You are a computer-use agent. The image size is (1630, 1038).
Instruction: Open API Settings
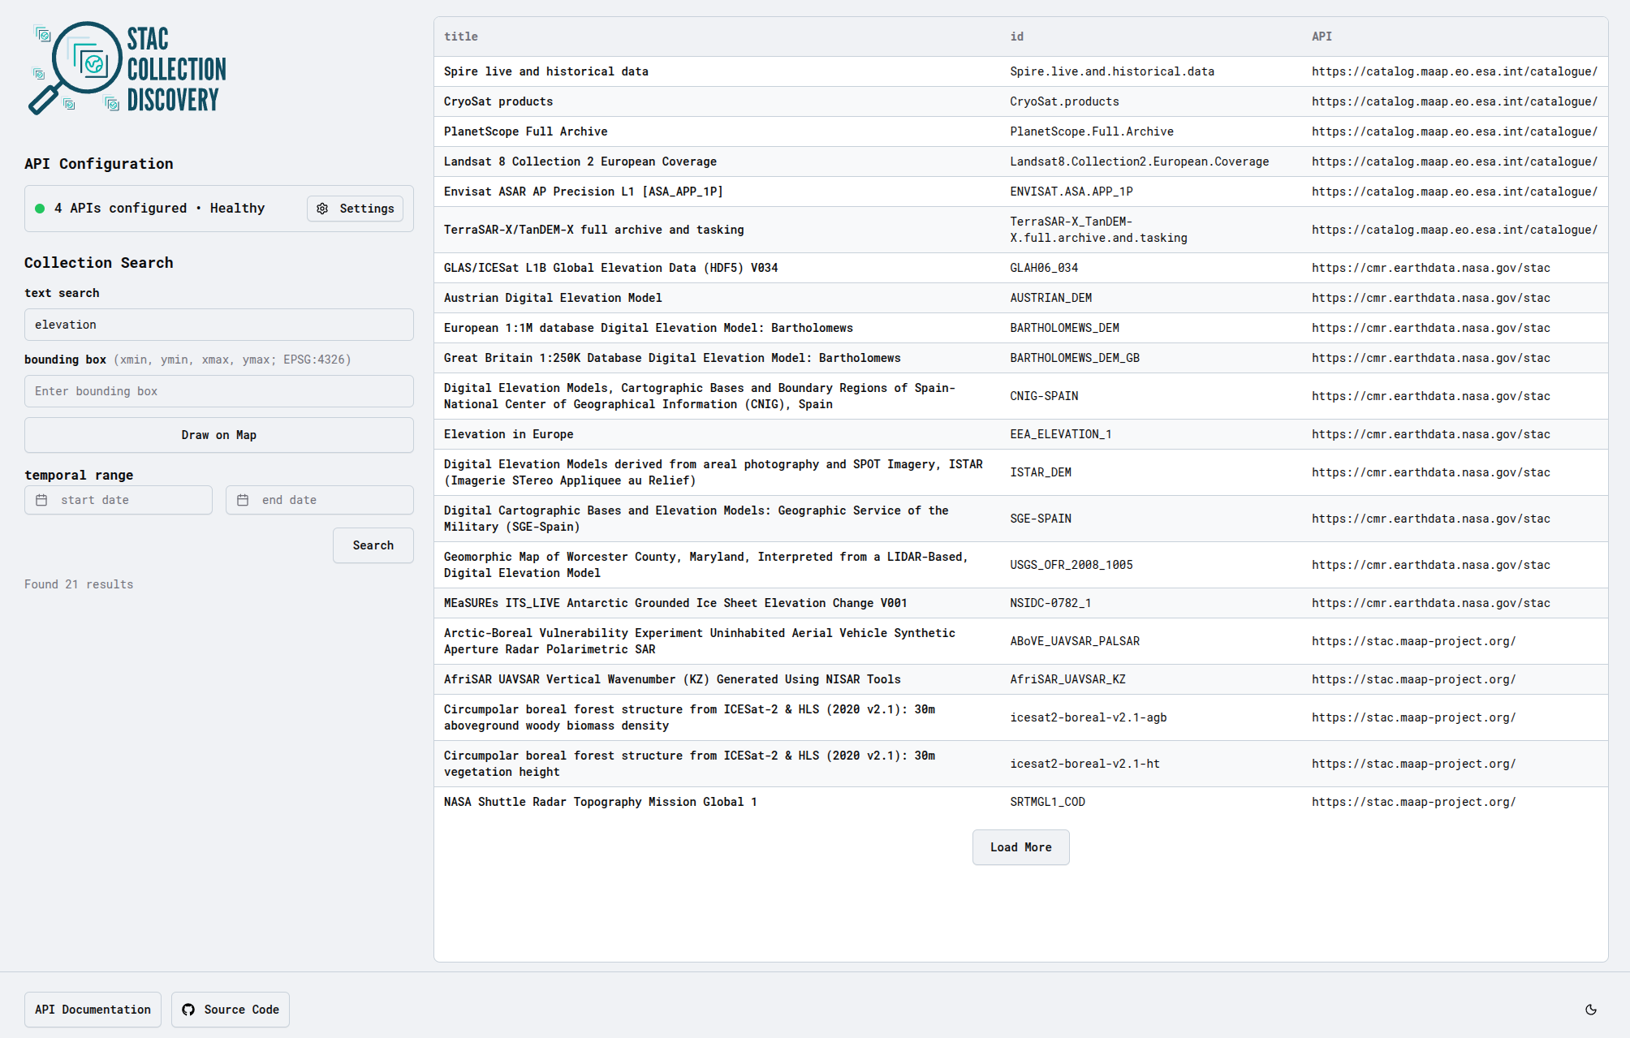pyautogui.click(x=356, y=209)
